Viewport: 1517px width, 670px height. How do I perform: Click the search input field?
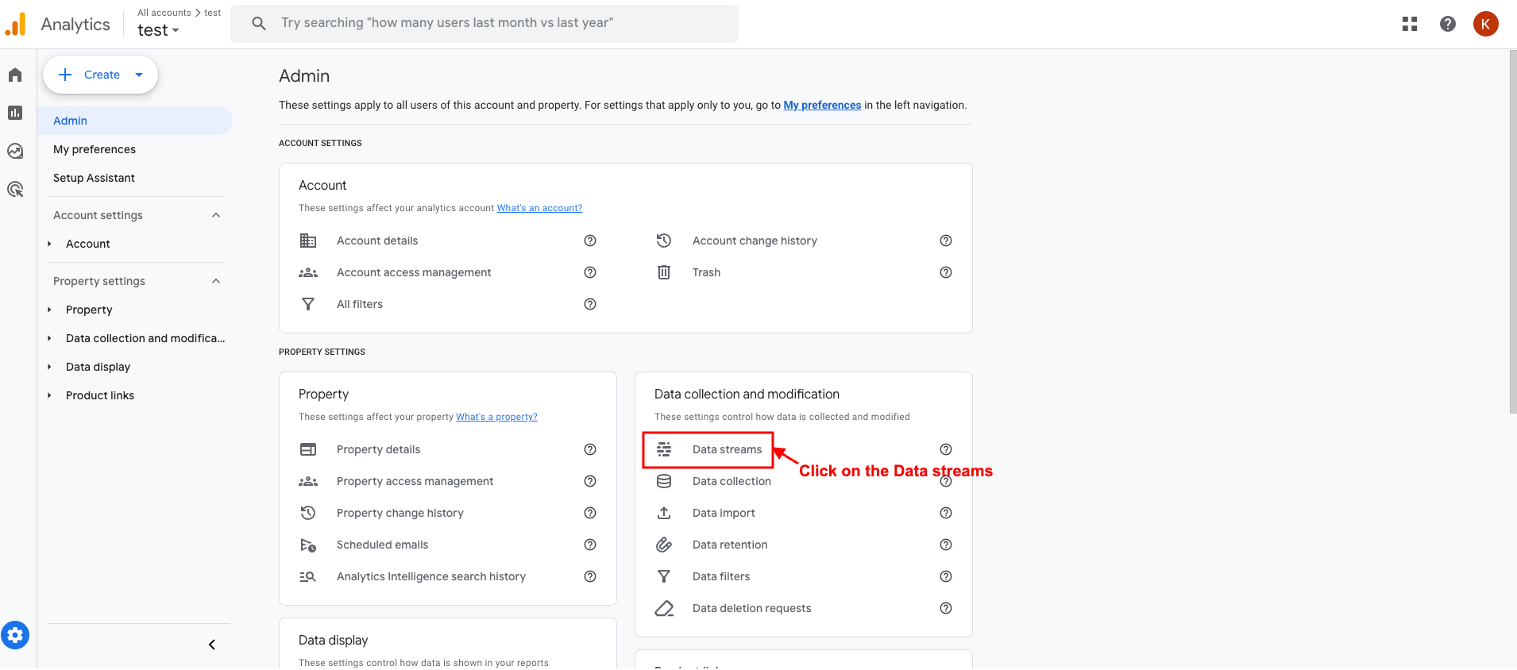coord(484,23)
